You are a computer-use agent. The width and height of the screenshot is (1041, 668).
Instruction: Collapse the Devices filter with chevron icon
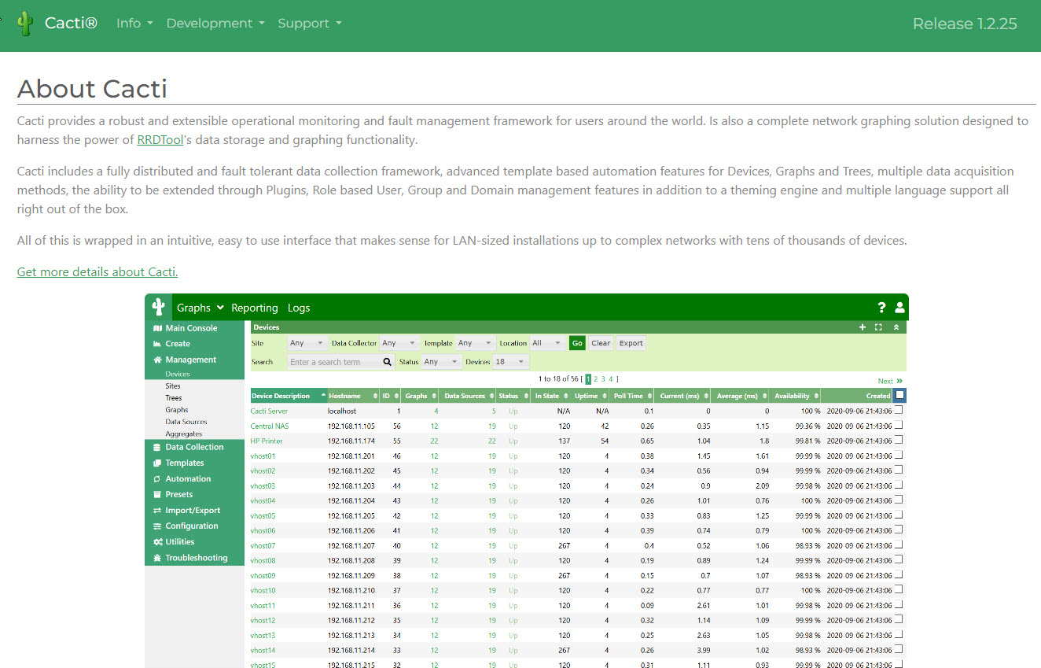896,327
